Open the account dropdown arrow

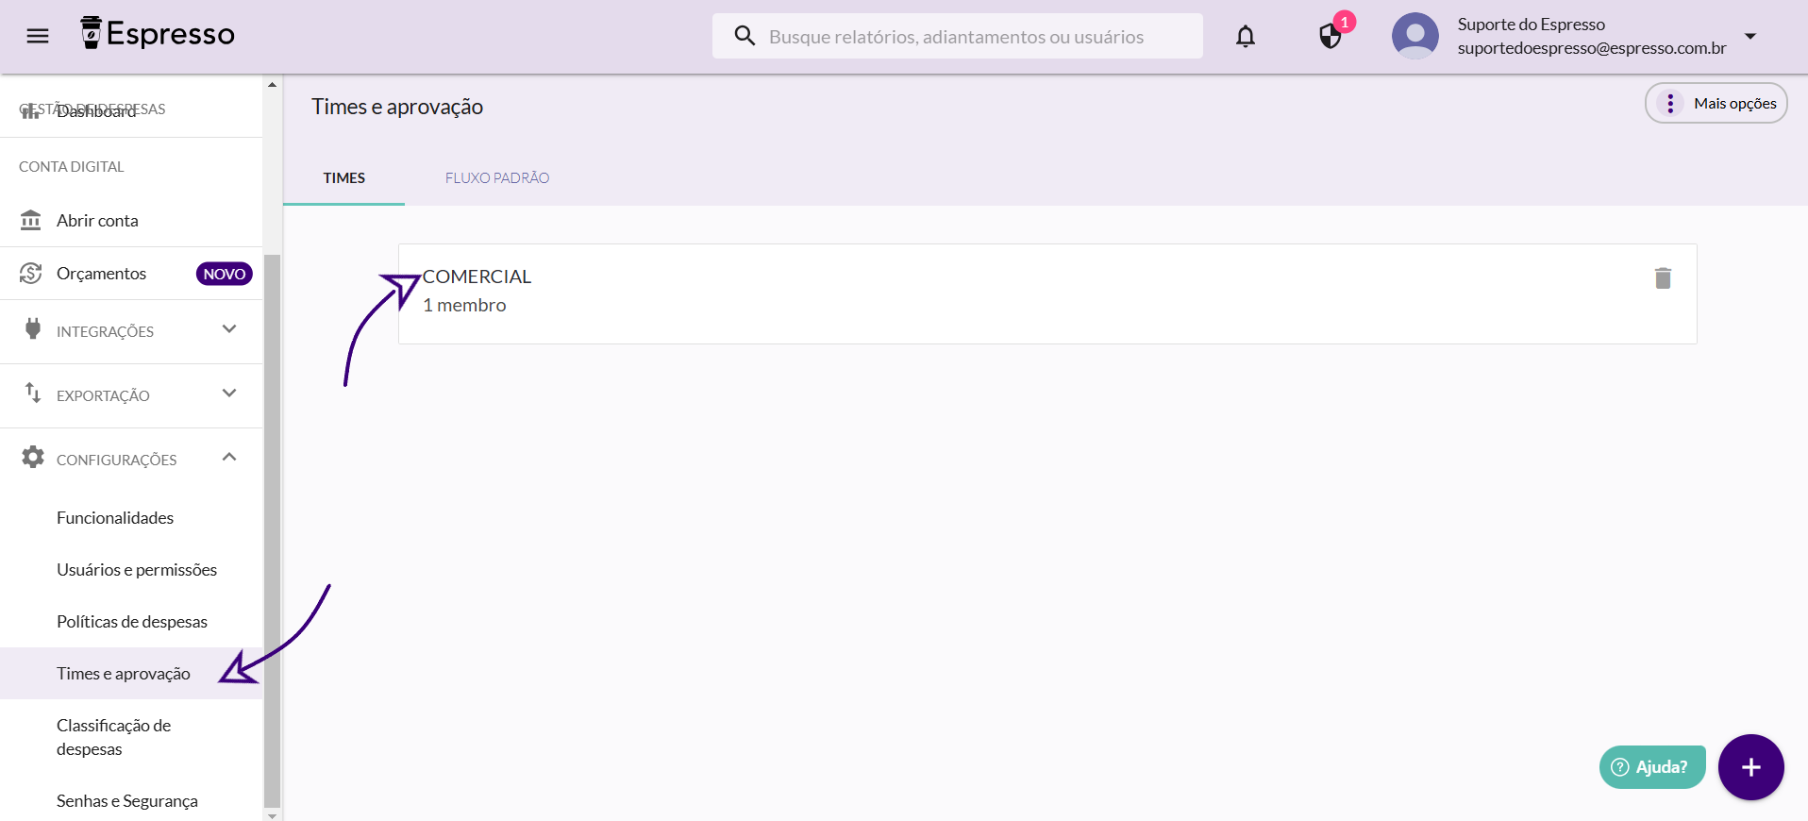(x=1750, y=36)
